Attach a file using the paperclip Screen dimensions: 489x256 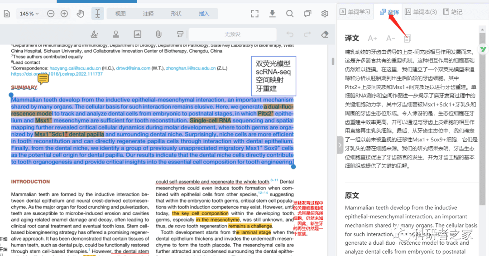158,34
